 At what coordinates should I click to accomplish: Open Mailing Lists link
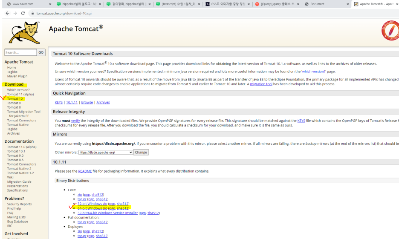pos(16,217)
